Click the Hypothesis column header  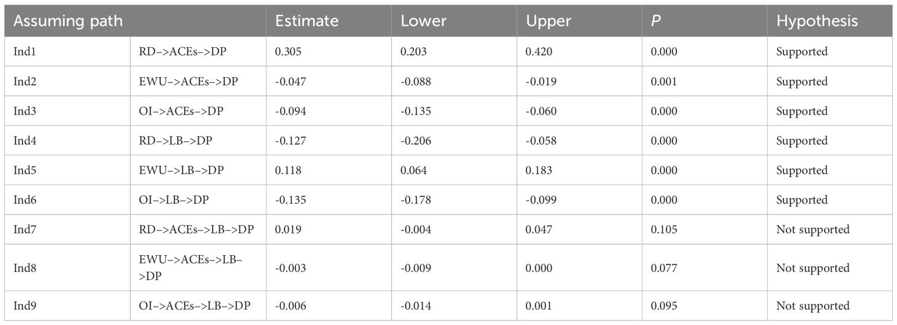pyautogui.click(x=817, y=21)
